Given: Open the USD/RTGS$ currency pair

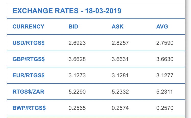Looking at the screenshot, I should click(29, 43).
